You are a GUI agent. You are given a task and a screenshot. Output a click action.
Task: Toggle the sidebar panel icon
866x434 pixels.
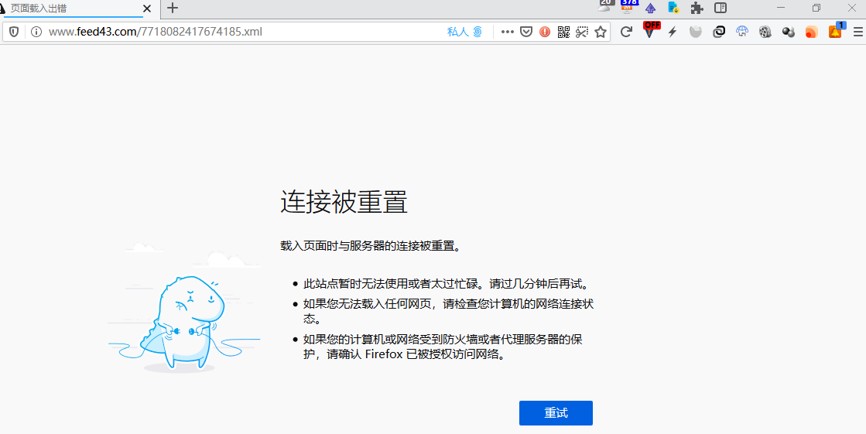click(721, 8)
